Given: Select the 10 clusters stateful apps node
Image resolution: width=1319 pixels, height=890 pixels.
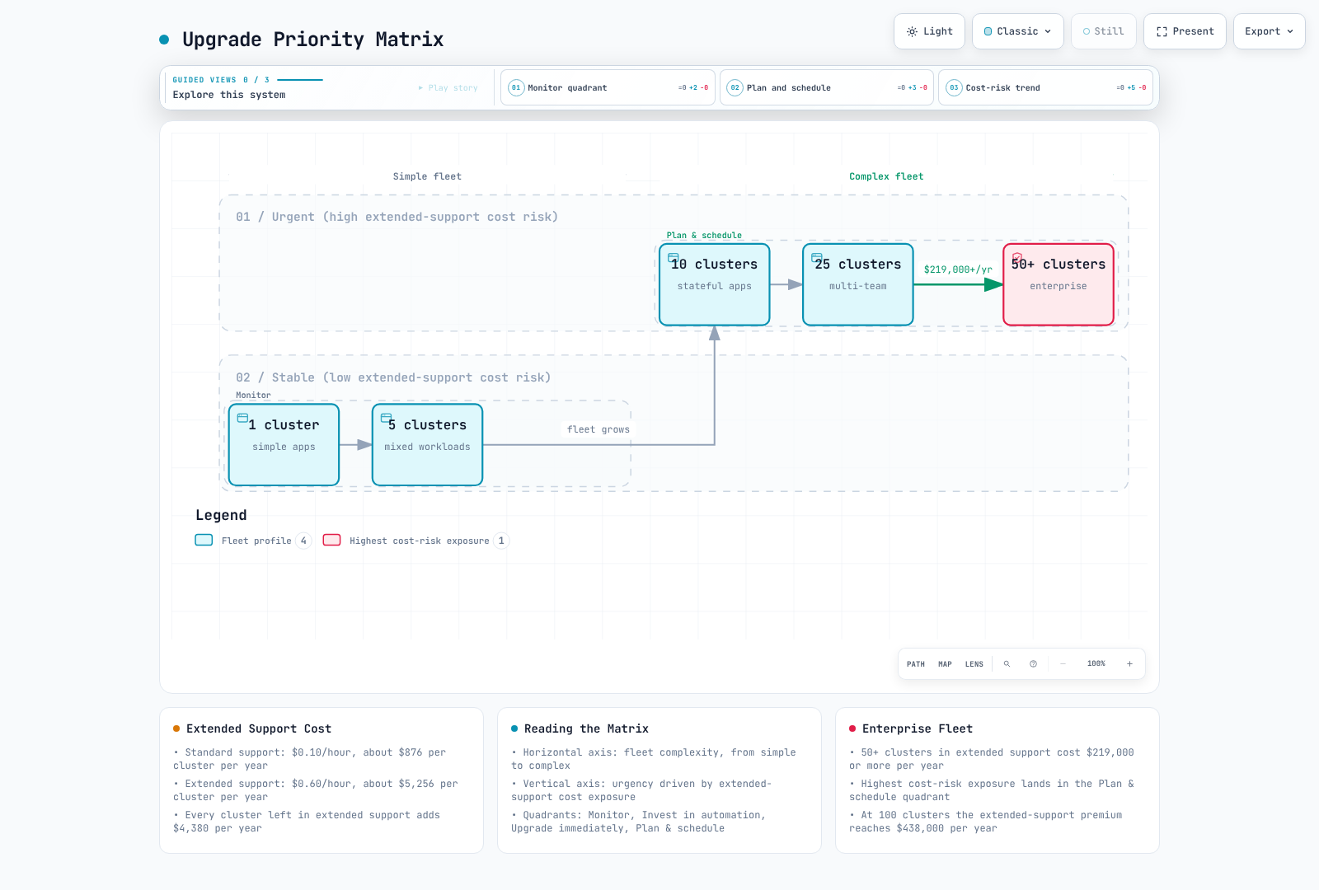Looking at the screenshot, I should 715,284.
